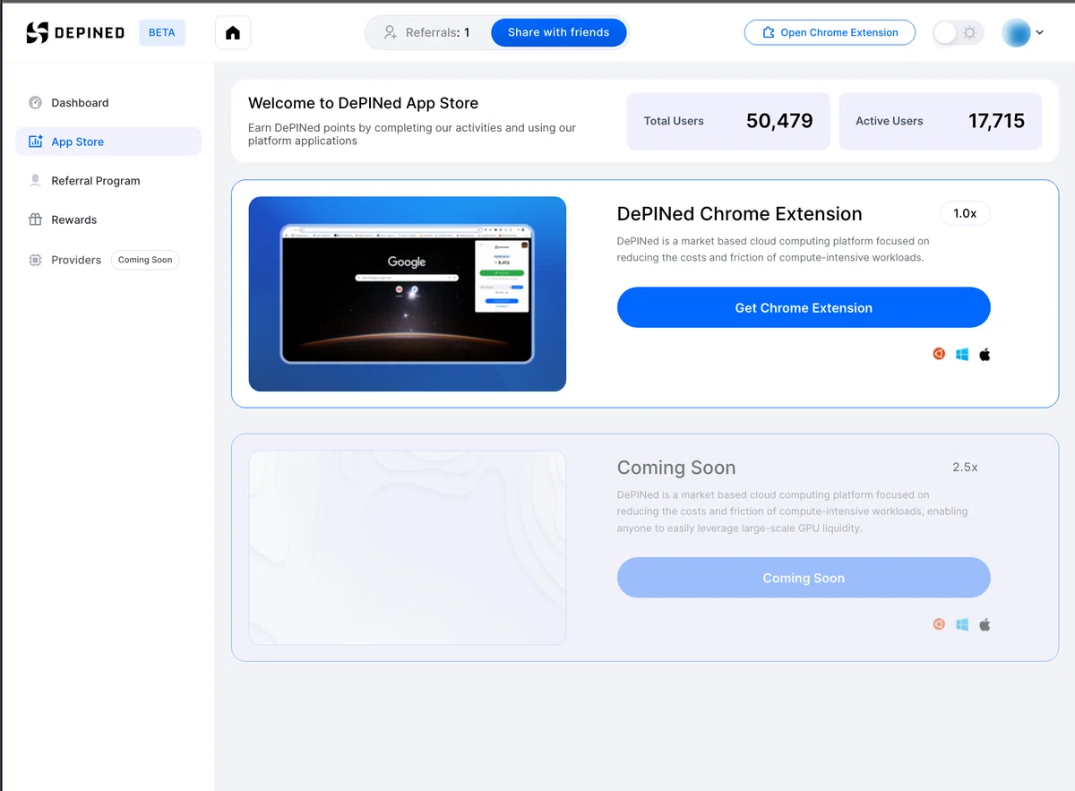Click Open Chrome Extension button
The height and width of the screenshot is (791, 1075).
(x=830, y=32)
